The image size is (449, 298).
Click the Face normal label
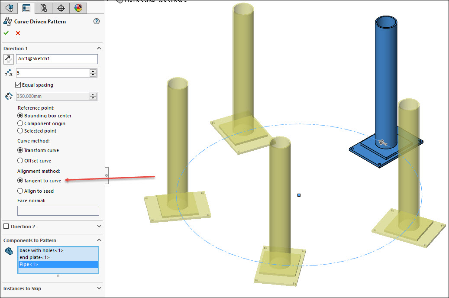pyautogui.click(x=31, y=201)
